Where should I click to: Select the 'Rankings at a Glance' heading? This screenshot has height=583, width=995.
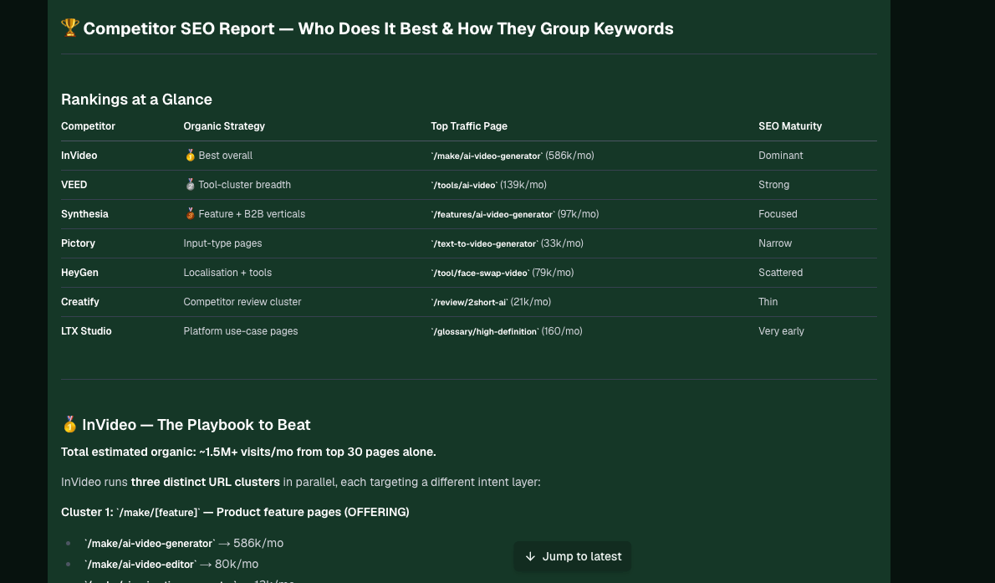pyautogui.click(x=136, y=99)
